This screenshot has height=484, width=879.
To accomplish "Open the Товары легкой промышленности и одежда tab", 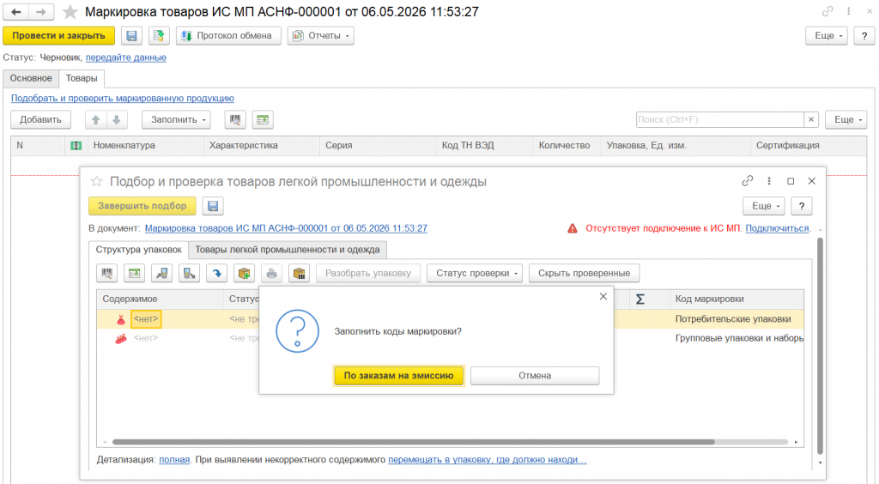I will [x=288, y=250].
